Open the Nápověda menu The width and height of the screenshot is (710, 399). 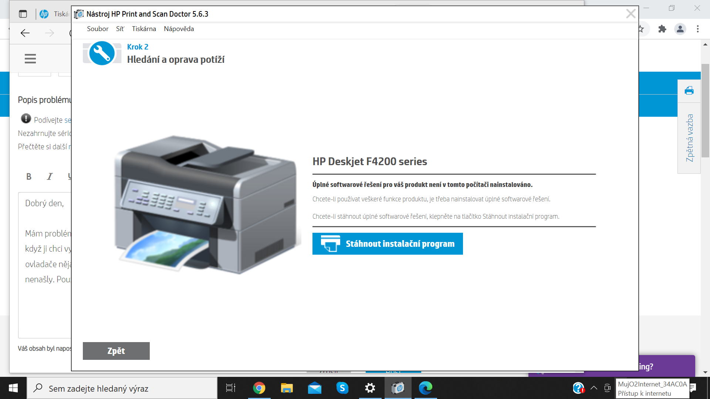pyautogui.click(x=179, y=28)
